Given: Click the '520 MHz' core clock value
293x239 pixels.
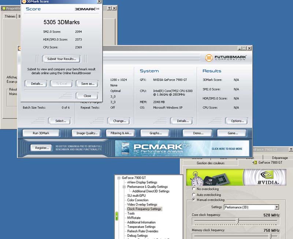Looking at the screenshot, I should coord(271,215).
